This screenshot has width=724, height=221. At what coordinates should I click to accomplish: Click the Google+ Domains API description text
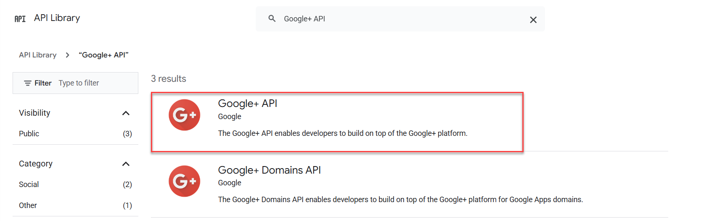pos(400,200)
